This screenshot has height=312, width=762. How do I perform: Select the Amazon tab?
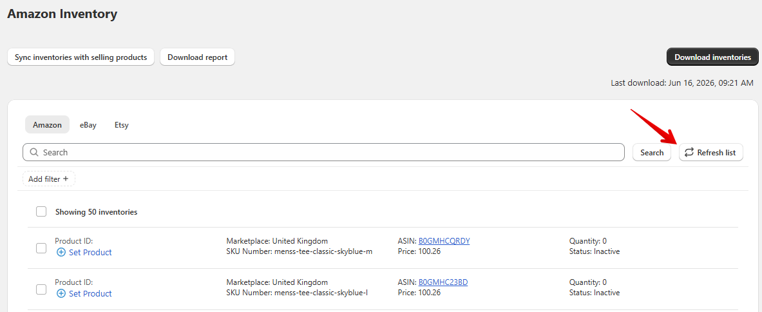[x=47, y=125]
